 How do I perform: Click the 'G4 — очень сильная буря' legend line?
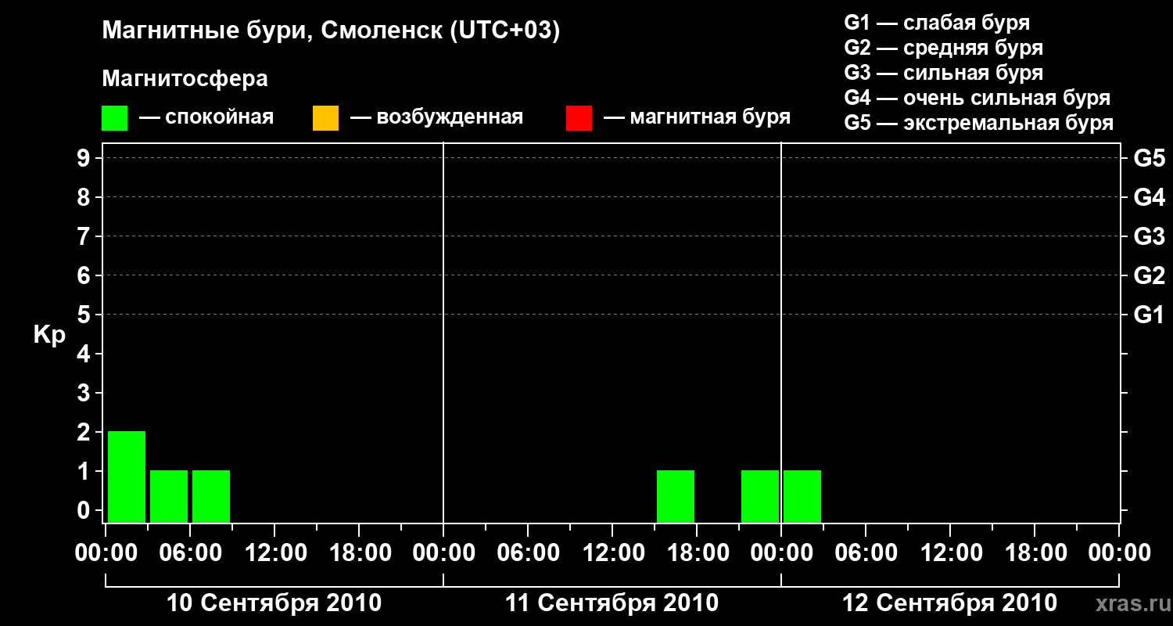tap(977, 98)
